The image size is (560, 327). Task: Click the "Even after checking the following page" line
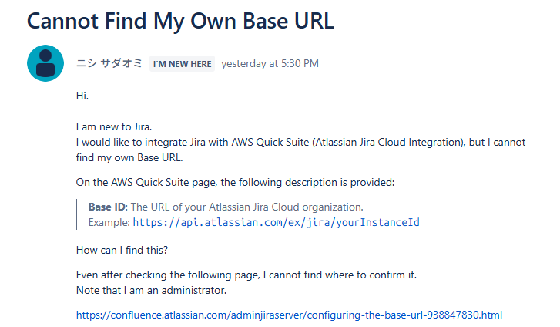[246, 275]
